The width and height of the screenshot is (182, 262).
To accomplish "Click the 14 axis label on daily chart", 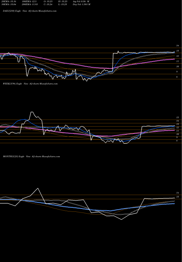I will click(178, 45).
